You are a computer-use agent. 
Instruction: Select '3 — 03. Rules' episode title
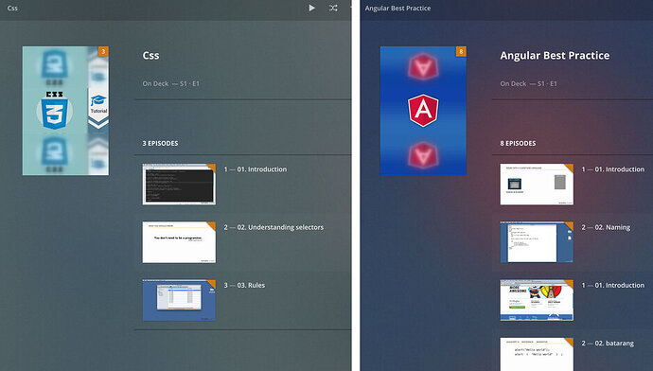(x=244, y=285)
